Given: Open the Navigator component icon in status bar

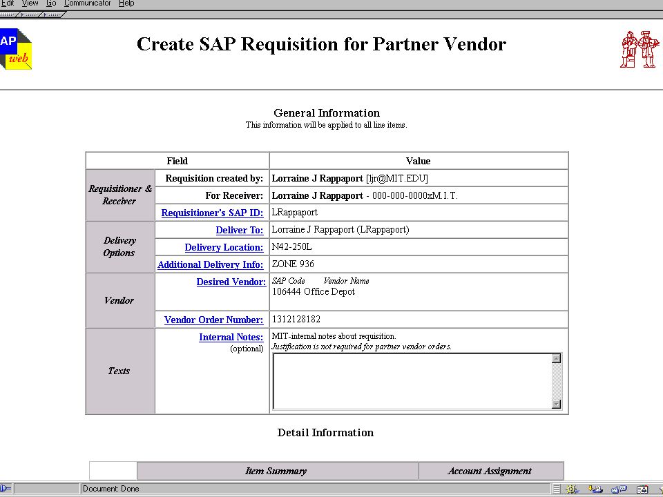Looking at the screenshot, I should point(572,489).
